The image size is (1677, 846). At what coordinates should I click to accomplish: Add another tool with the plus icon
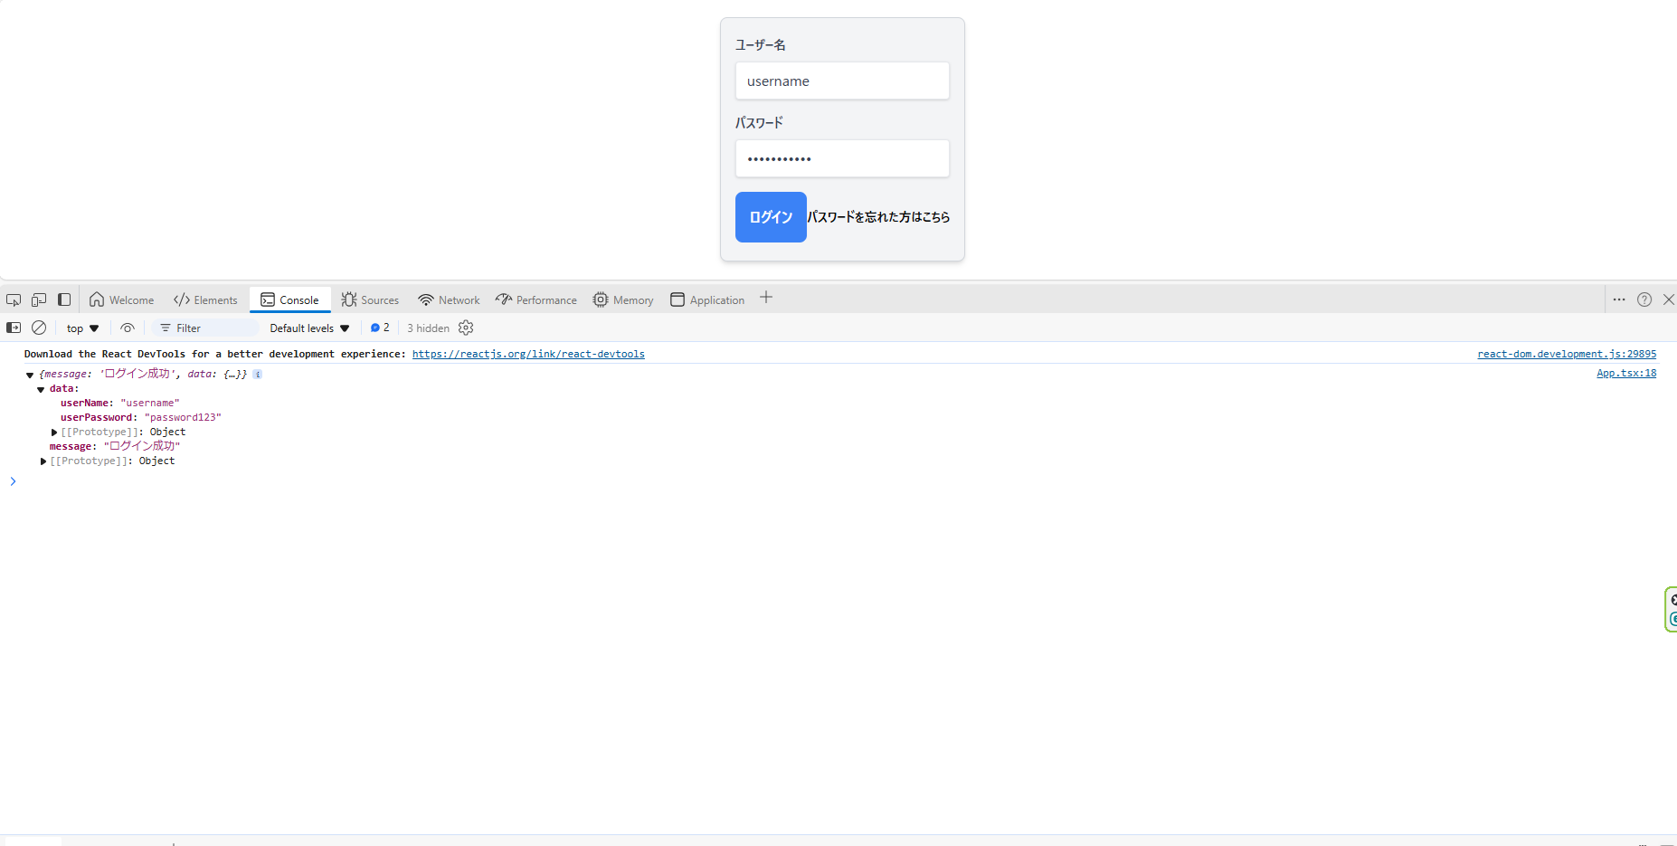766,298
